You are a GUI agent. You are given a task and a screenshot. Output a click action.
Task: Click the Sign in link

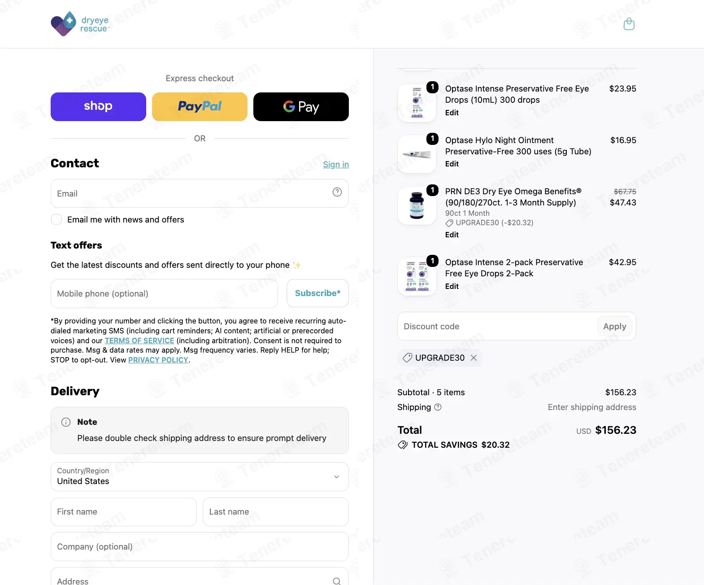click(x=336, y=164)
